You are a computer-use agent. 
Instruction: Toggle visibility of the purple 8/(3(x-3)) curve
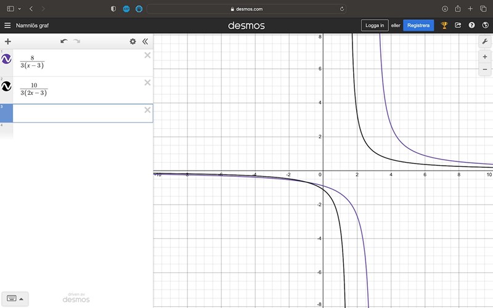click(x=6, y=59)
